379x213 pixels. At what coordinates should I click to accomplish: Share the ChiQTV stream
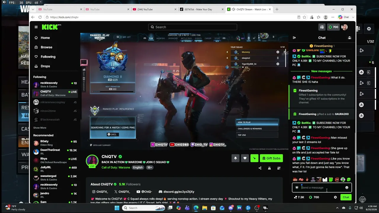click(x=260, y=168)
